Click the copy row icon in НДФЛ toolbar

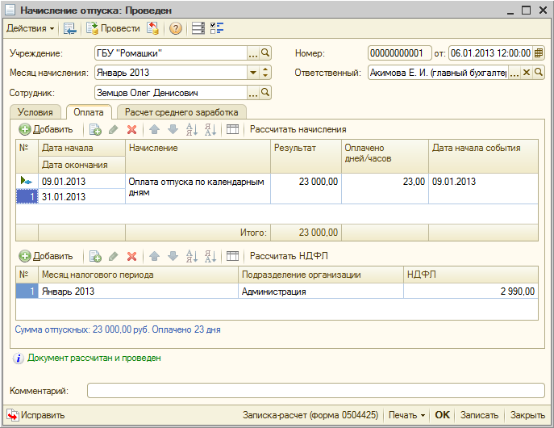(x=95, y=256)
